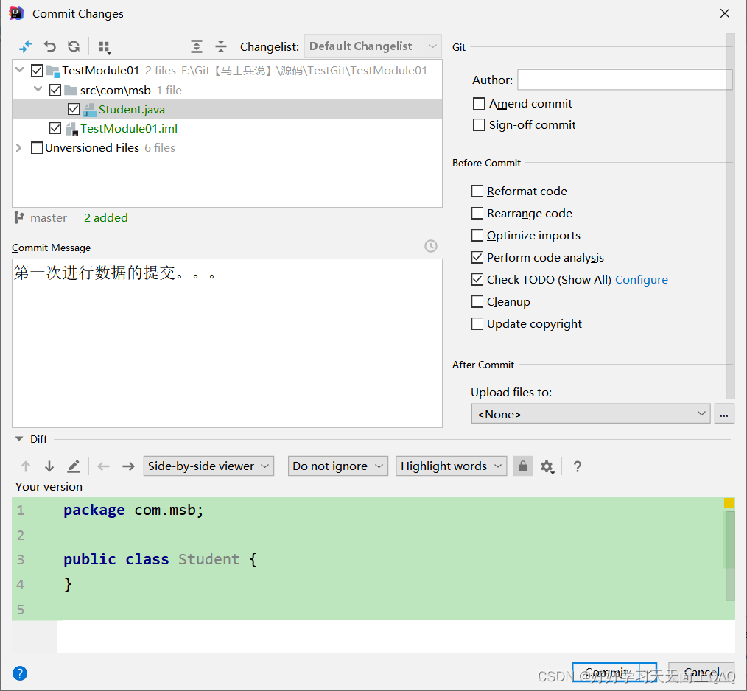Enable the Cleanup checkbox

click(477, 301)
